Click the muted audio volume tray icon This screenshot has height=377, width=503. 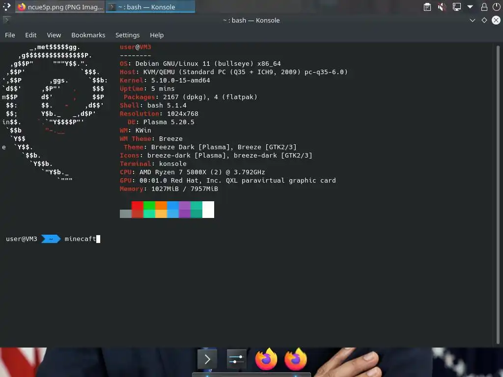coord(442,7)
